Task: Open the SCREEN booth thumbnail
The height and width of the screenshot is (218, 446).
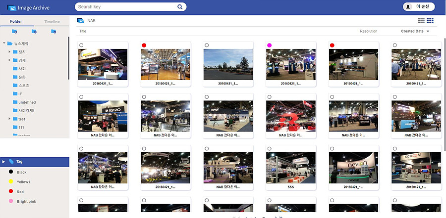Action: pos(416,168)
